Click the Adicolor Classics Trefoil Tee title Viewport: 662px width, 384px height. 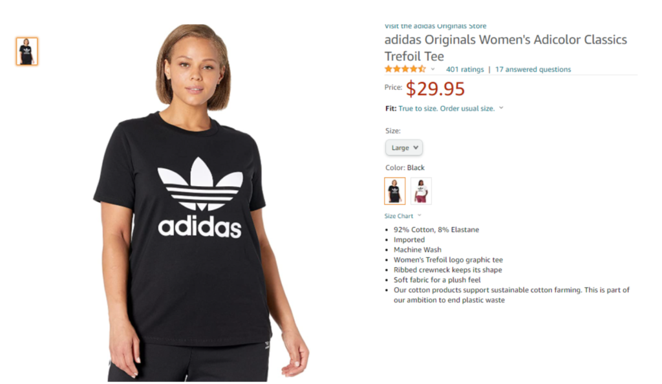[506, 48]
